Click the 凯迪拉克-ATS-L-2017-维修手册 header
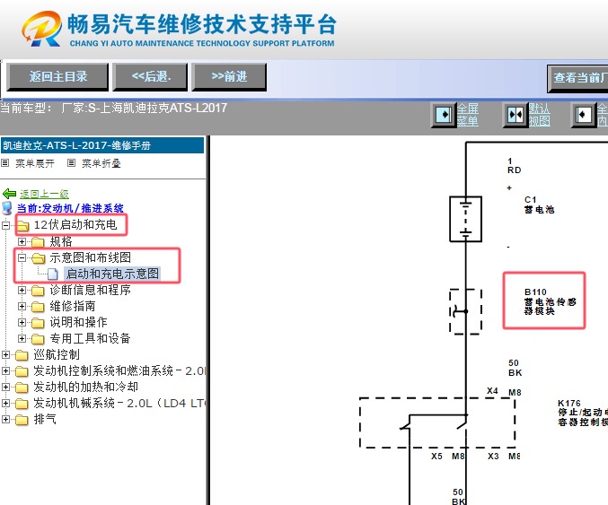This screenshot has width=608, height=505. tap(102, 145)
